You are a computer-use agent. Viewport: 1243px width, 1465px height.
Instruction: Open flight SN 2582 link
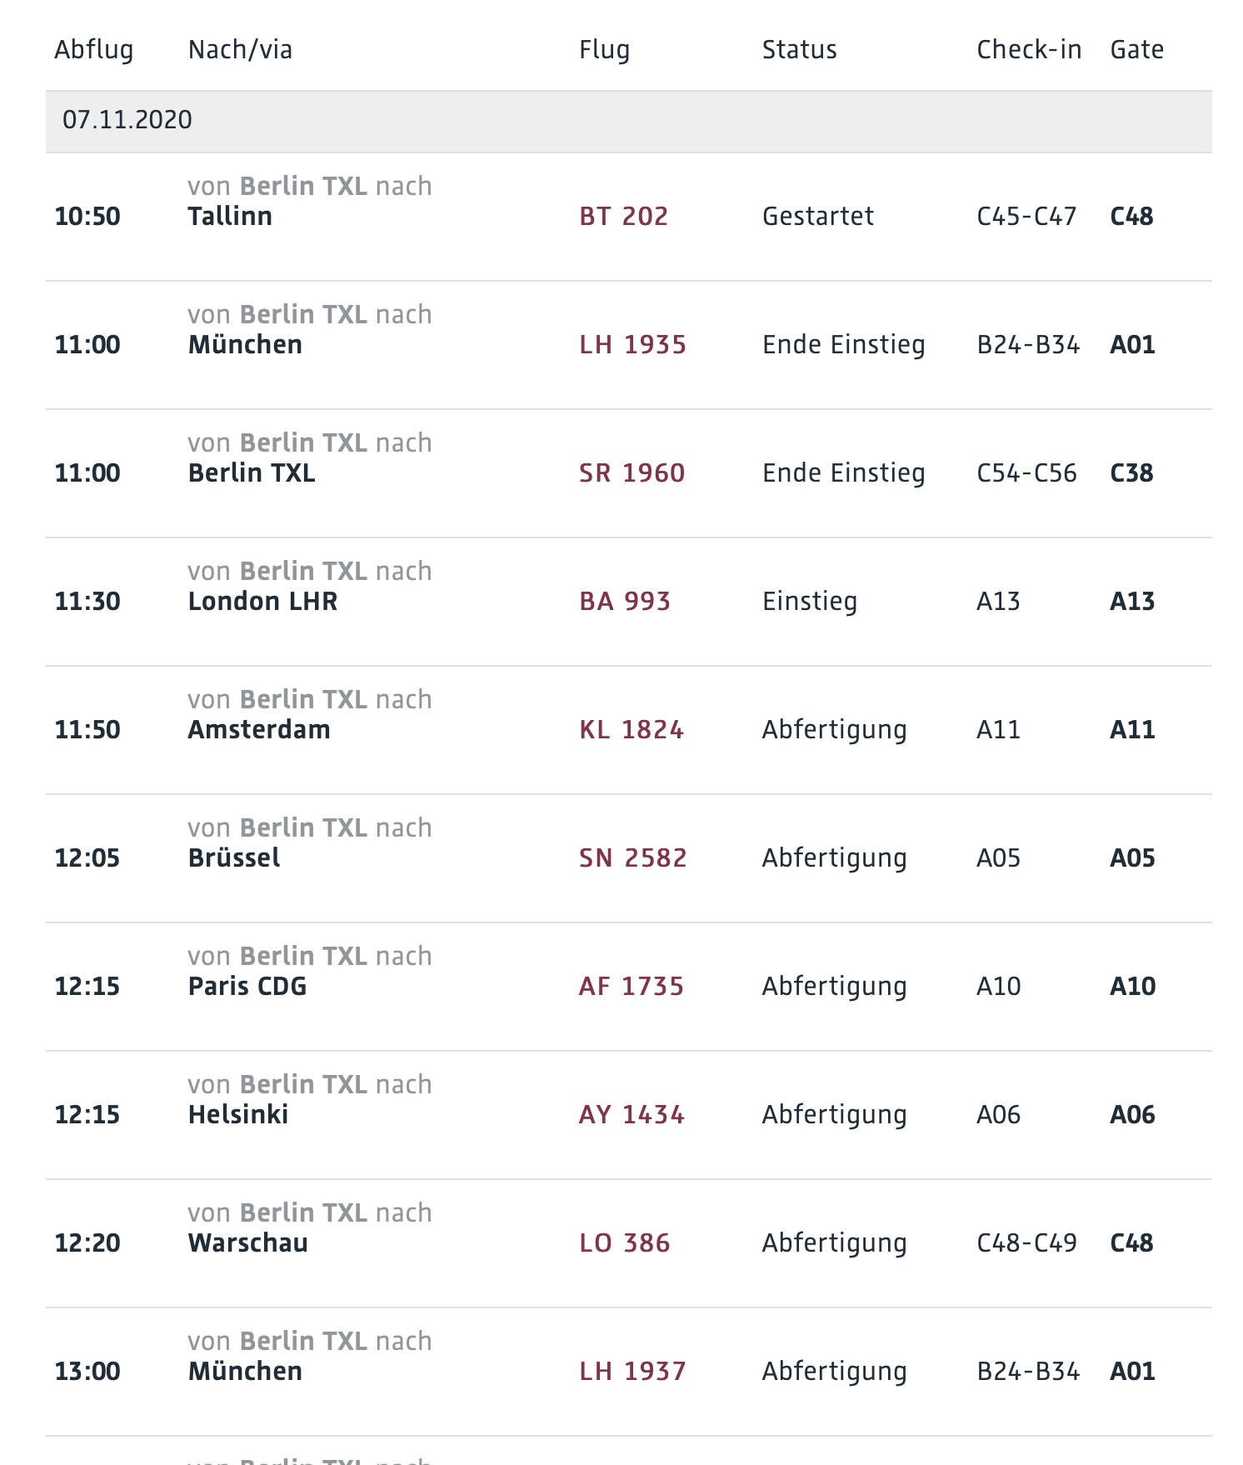click(633, 858)
